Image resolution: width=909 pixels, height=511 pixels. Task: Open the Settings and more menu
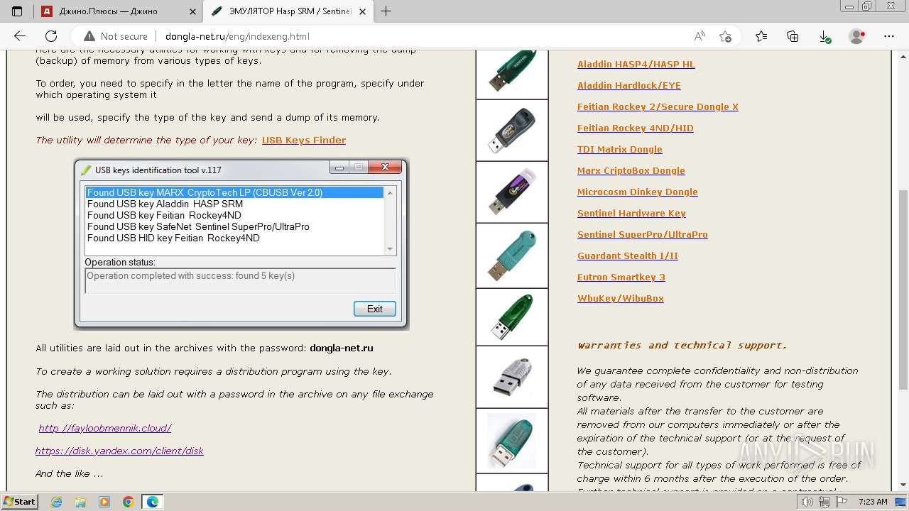888,36
